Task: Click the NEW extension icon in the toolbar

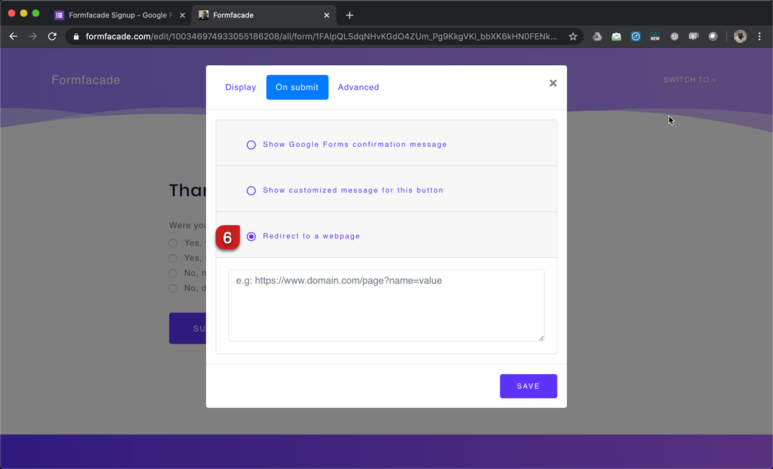Action: click(655, 36)
